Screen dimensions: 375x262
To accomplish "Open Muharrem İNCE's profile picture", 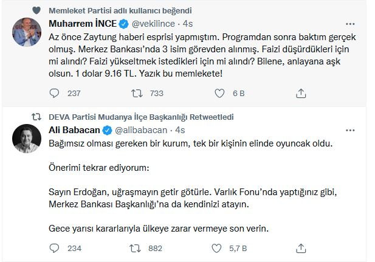I will tap(27, 33).
